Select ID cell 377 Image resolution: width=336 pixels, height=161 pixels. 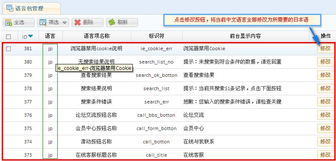coord(28,102)
